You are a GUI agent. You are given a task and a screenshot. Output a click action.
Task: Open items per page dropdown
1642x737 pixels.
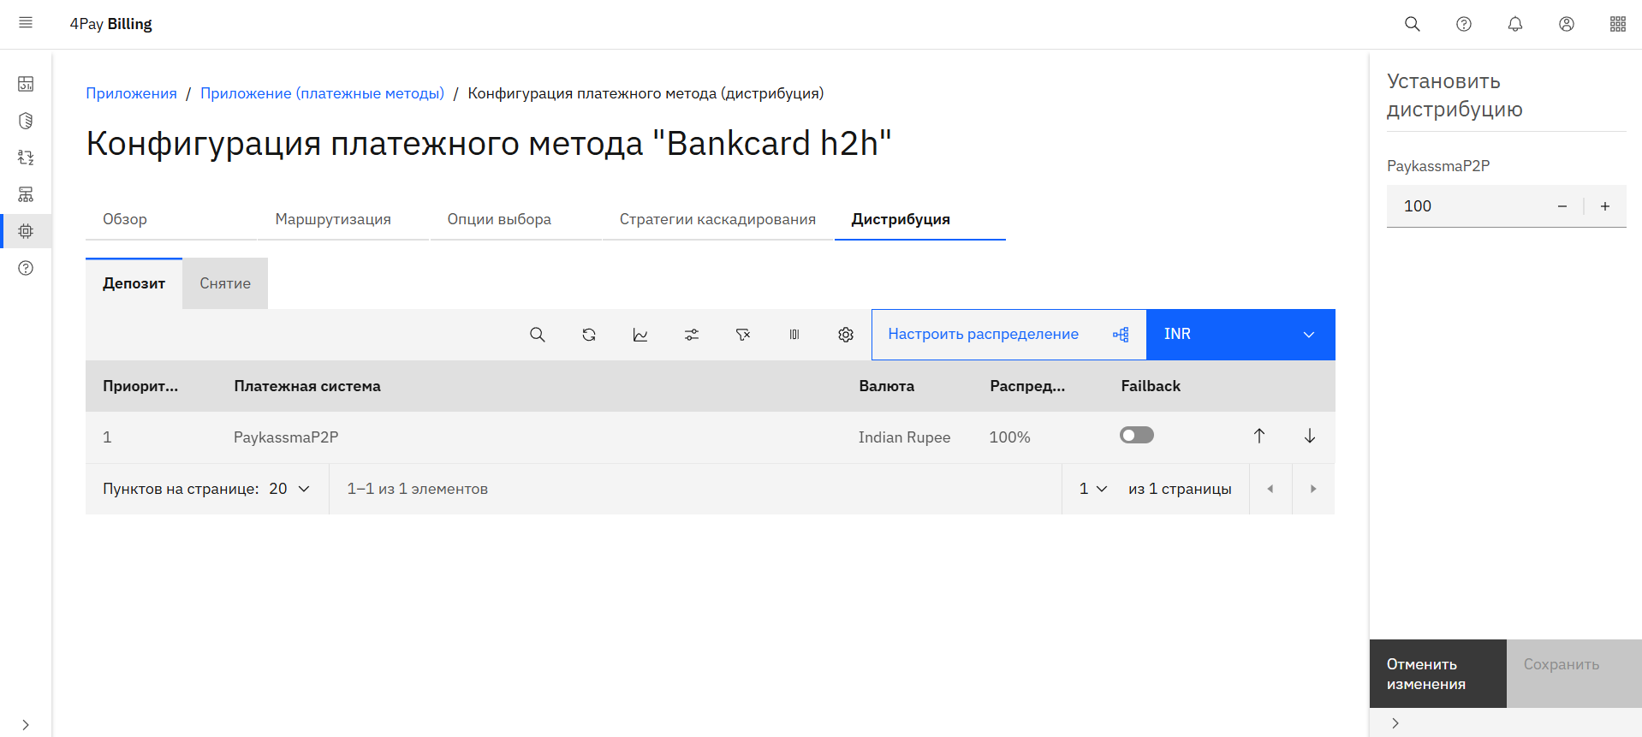pos(290,489)
